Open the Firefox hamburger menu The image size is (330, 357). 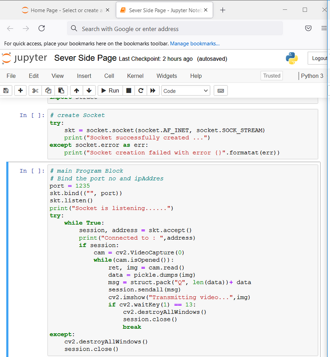coord(324,28)
